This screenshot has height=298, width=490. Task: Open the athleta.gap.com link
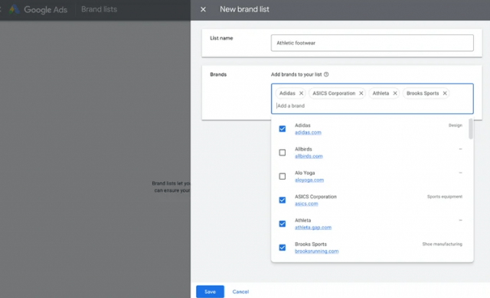tap(313, 227)
